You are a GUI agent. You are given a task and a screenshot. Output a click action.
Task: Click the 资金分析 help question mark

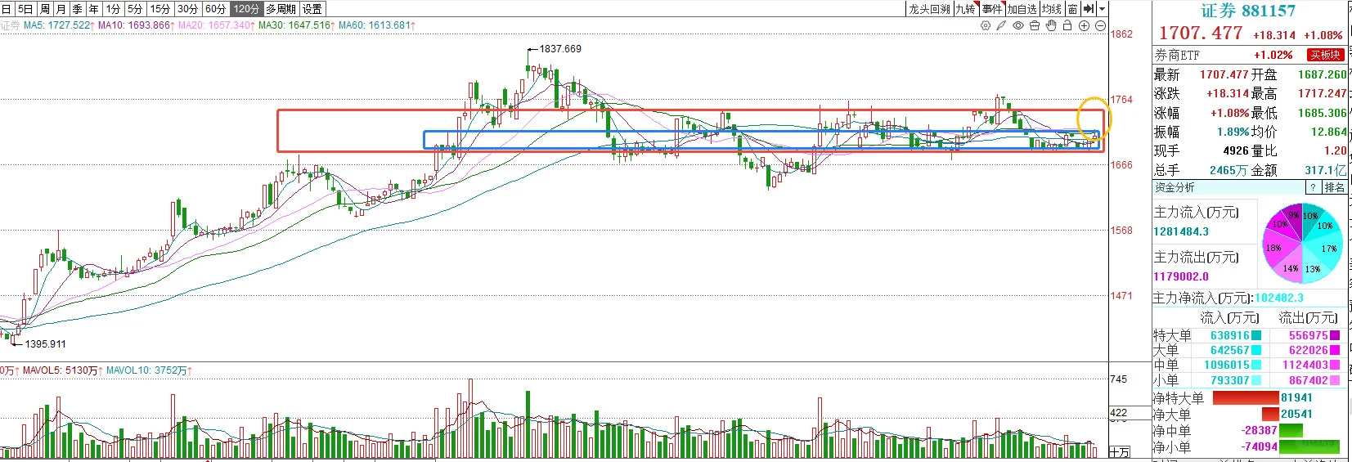(1313, 187)
